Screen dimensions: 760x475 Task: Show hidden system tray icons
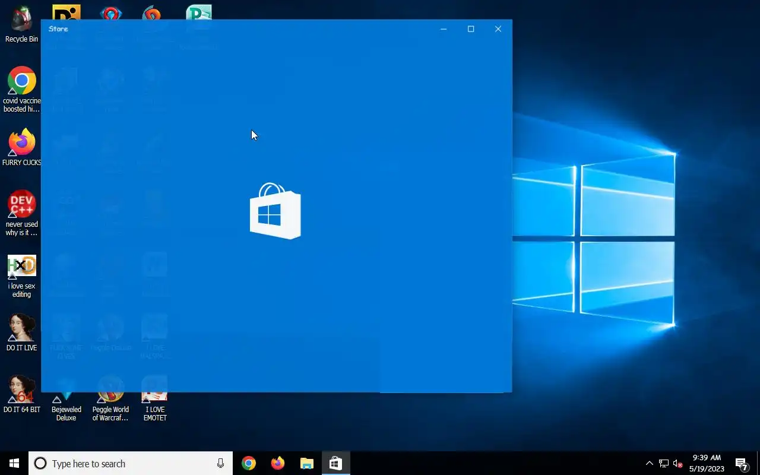pyautogui.click(x=649, y=463)
